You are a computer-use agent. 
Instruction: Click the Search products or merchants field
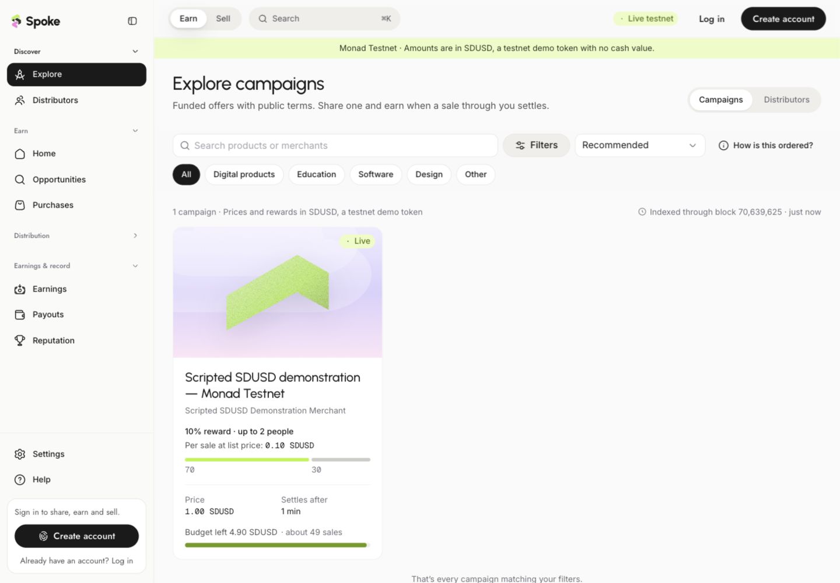point(335,145)
